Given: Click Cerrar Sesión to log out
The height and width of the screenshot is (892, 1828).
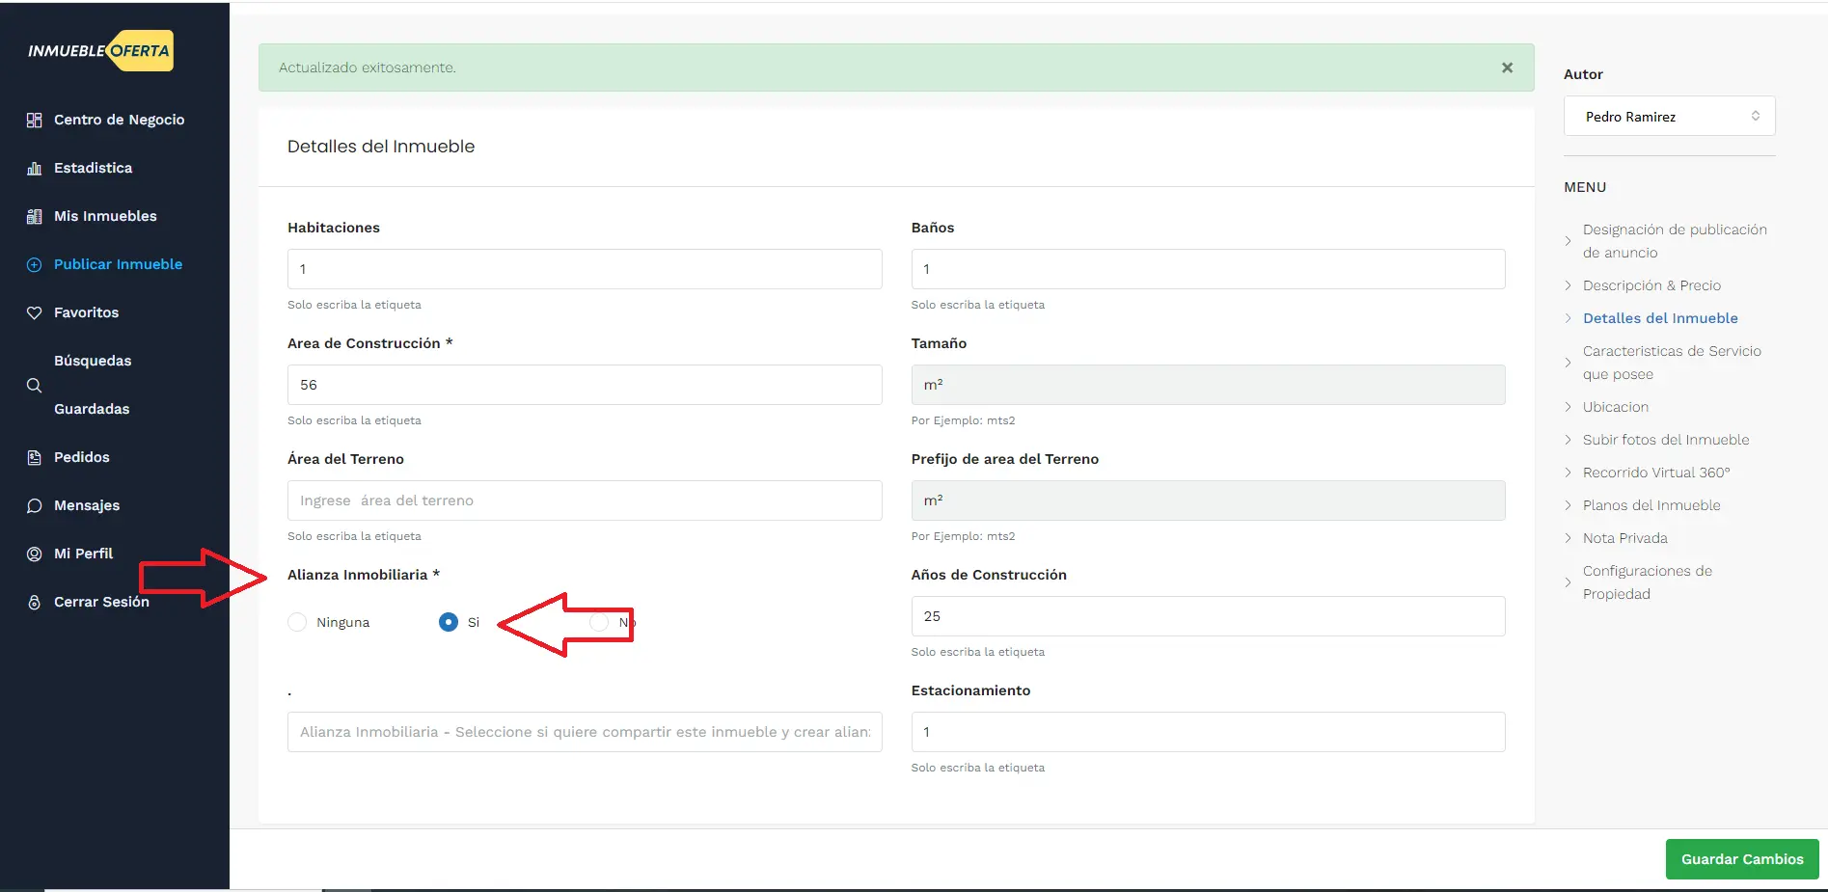Looking at the screenshot, I should 101,602.
